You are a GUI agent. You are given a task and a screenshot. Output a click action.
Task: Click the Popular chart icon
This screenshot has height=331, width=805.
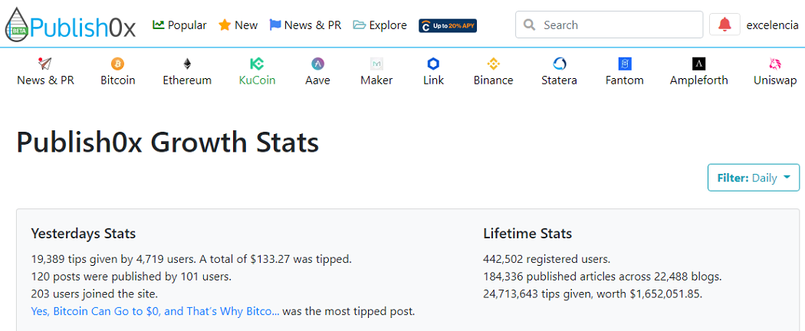coord(158,25)
